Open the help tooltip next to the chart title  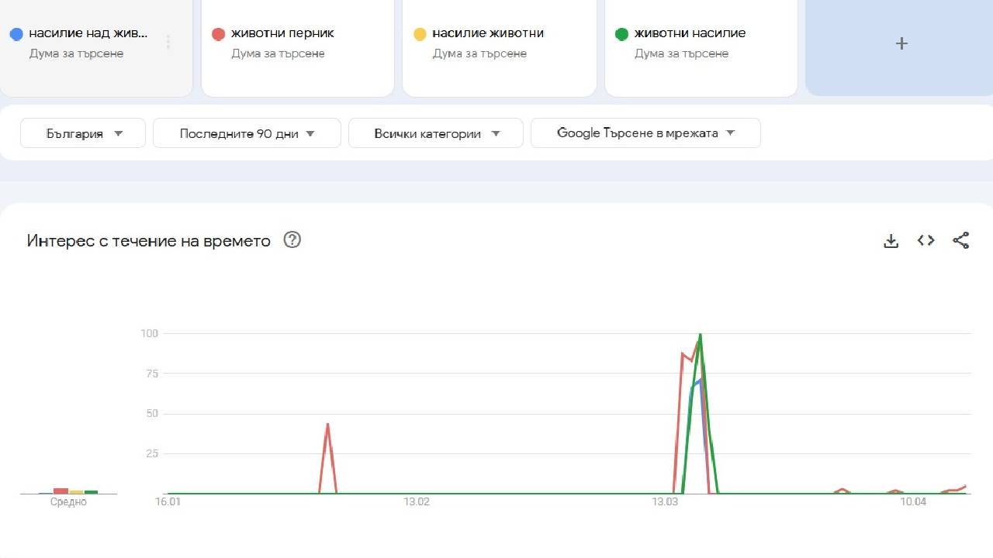[x=292, y=240]
